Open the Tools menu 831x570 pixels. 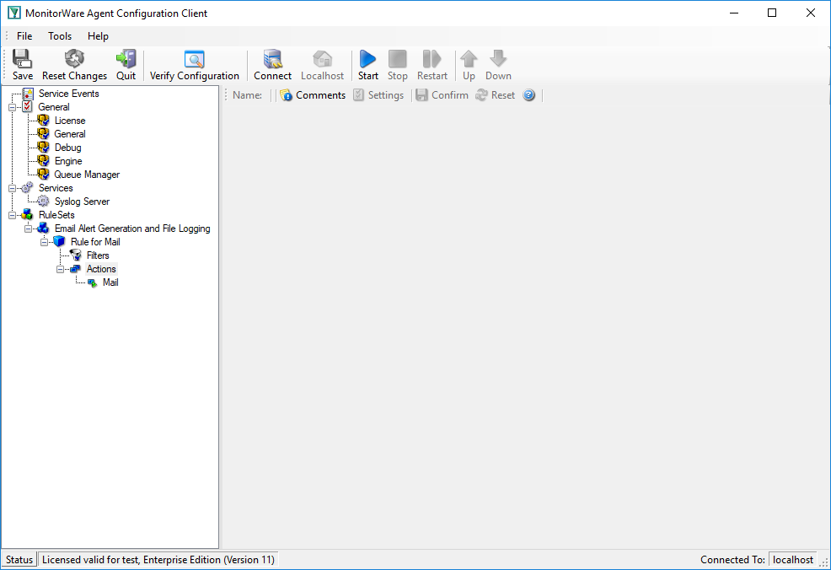point(60,36)
